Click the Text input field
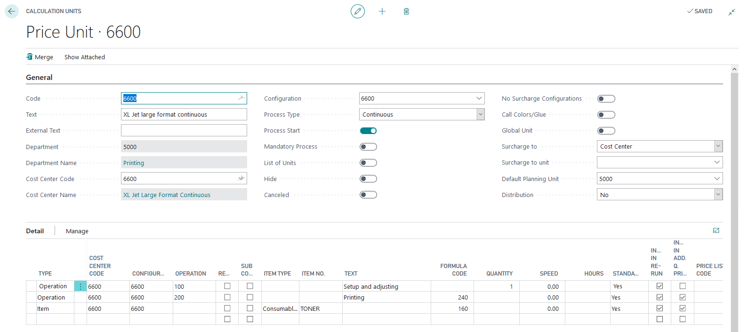Viewport: 756px width, 332px height. coord(184,114)
